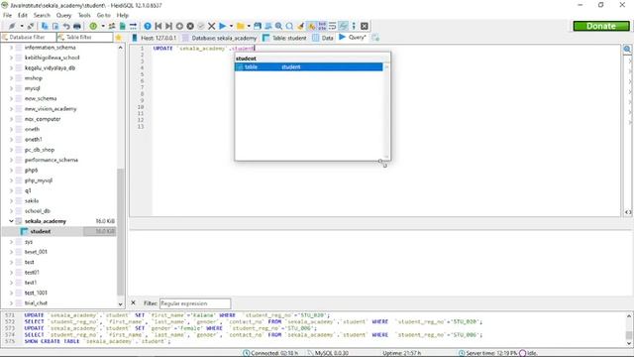Select the test_1001 database
Viewport: 634px width, 357px height.
coord(36,293)
